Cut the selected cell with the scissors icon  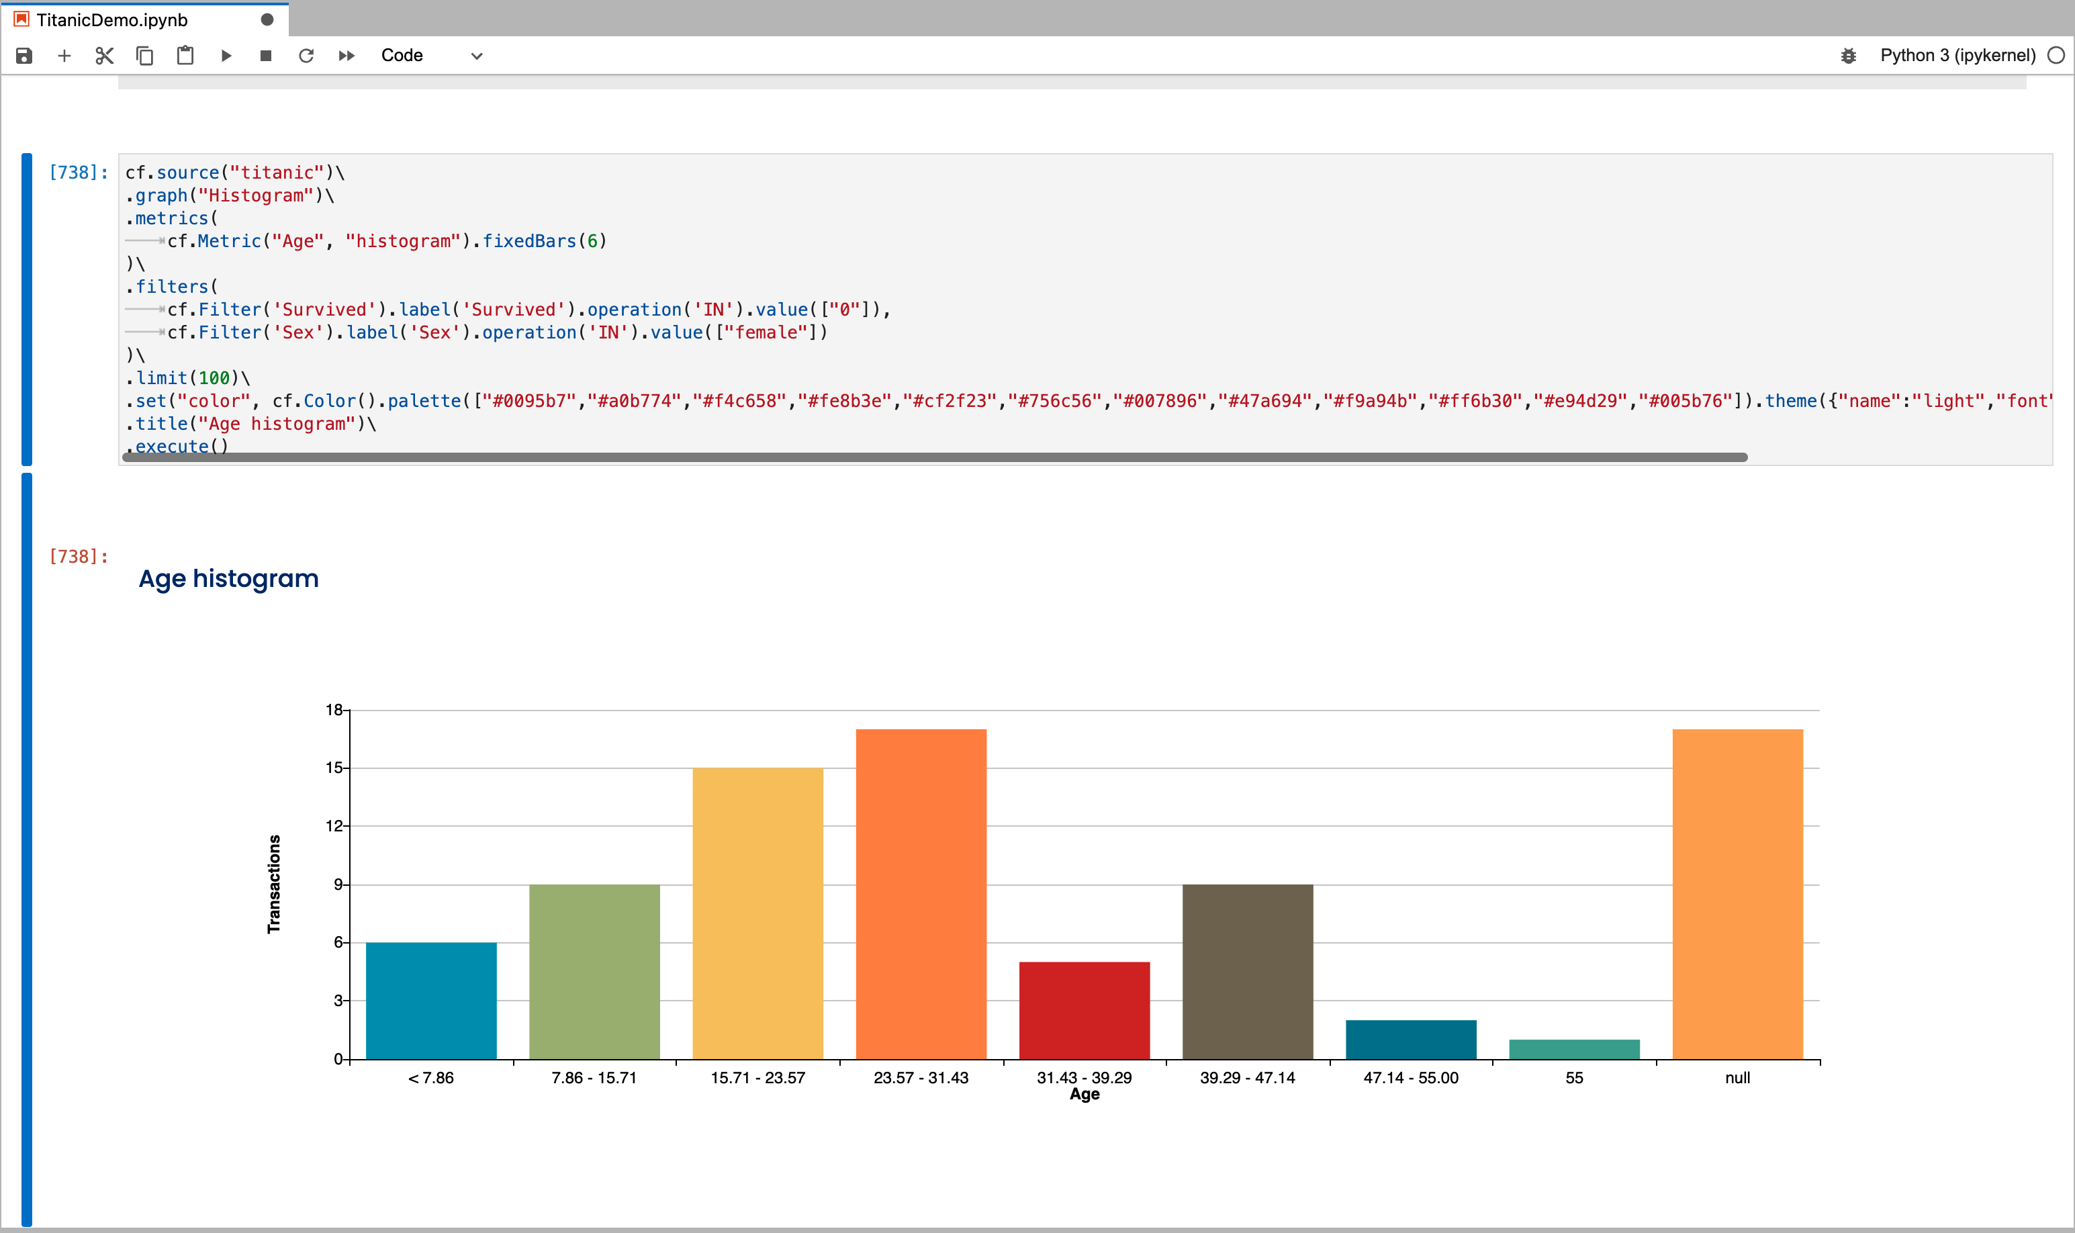coord(104,56)
